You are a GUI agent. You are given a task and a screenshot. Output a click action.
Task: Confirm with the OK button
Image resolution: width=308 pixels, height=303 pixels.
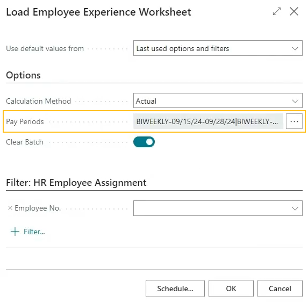coord(231,288)
